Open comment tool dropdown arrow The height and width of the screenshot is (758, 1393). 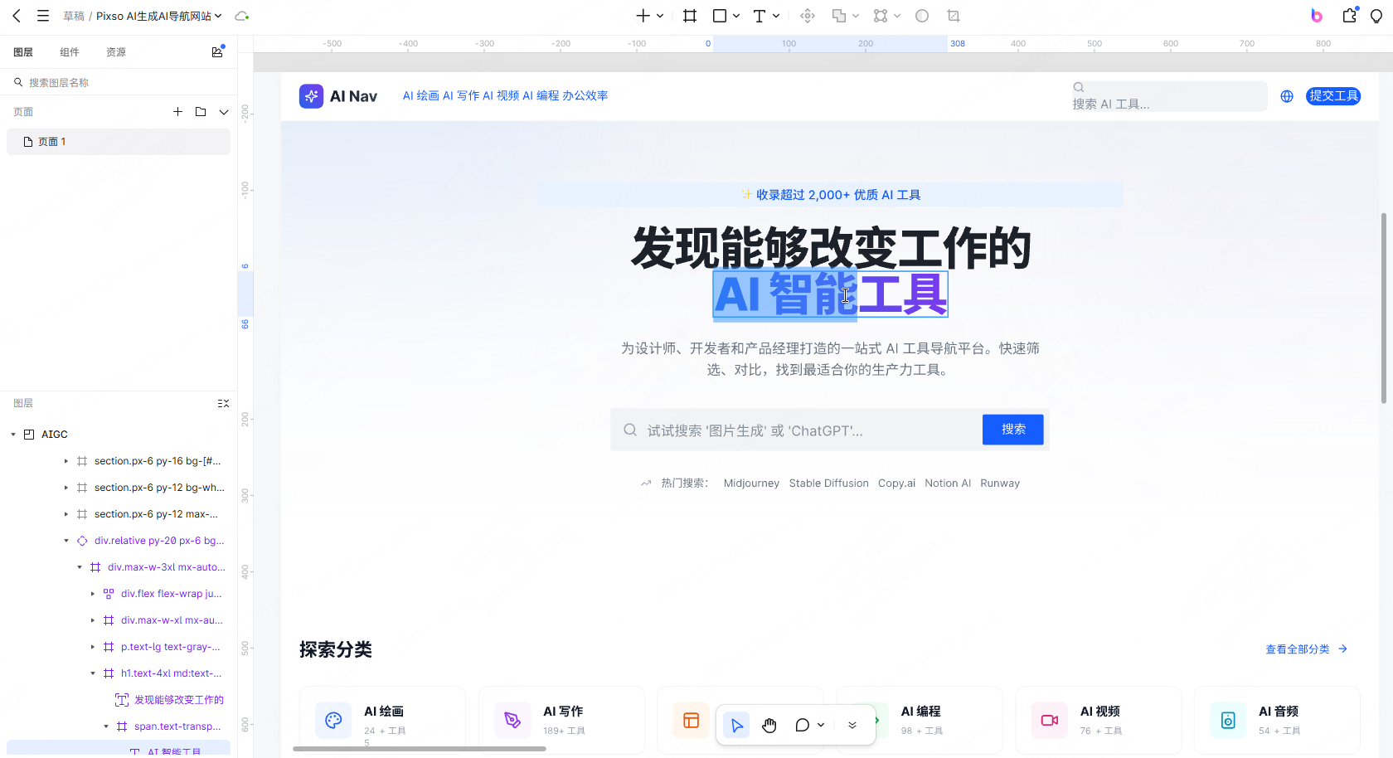821,725
